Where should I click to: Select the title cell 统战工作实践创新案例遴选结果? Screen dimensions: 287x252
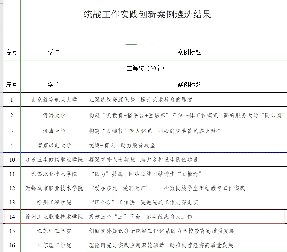pyautogui.click(x=147, y=15)
